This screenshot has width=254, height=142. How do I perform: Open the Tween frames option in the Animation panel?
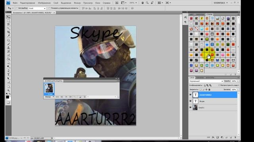(75, 97)
